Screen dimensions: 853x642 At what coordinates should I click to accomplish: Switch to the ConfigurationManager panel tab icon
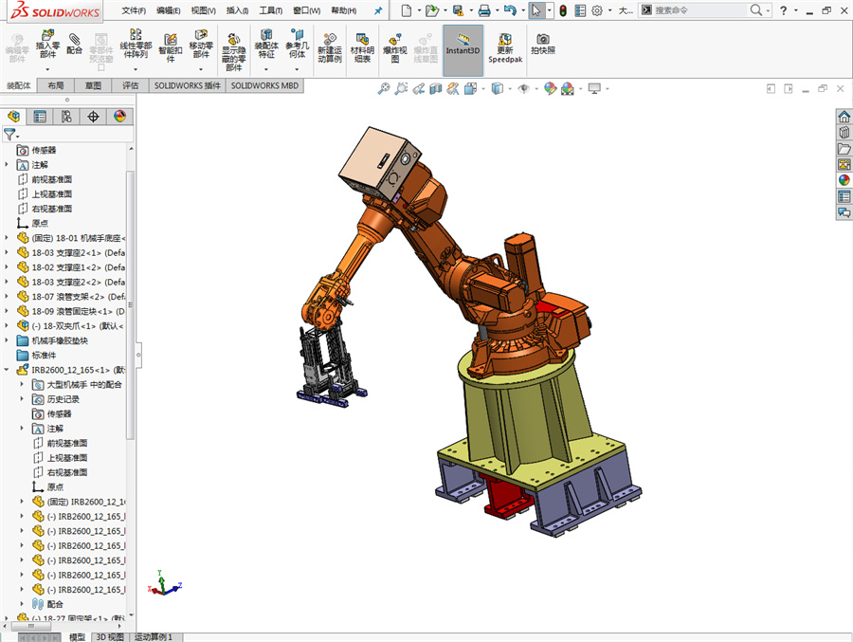click(x=66, y=117)
